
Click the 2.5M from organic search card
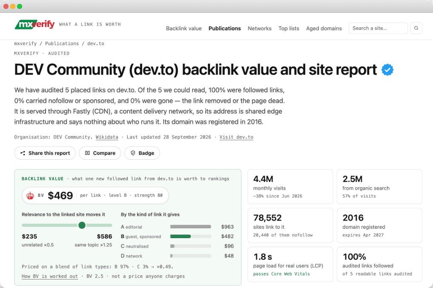(379, 187)
